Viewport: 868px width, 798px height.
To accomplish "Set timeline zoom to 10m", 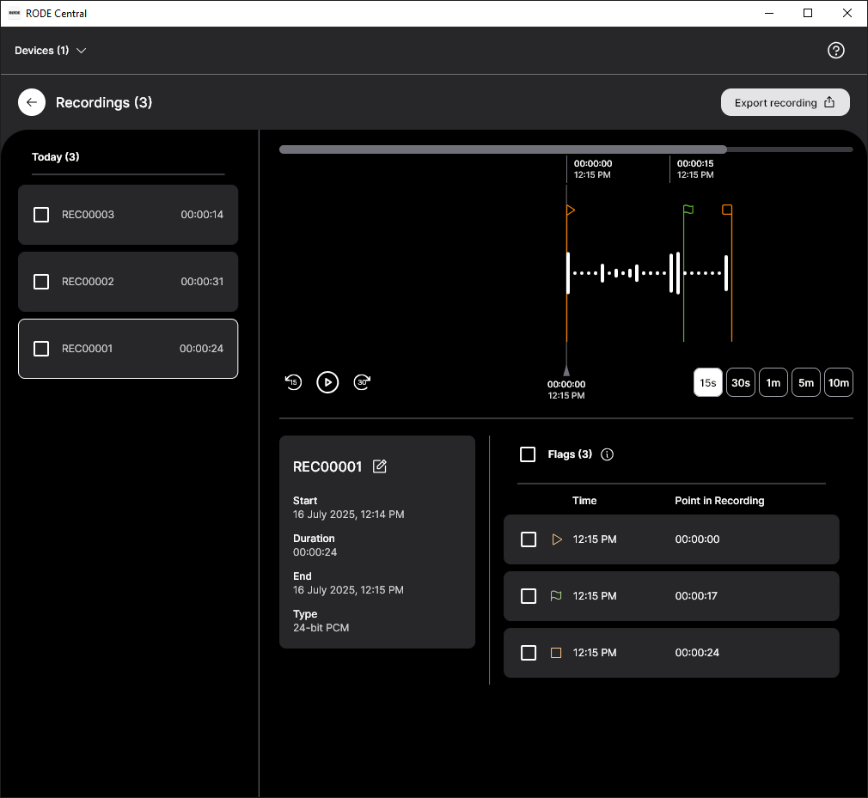I will point(838,382).
